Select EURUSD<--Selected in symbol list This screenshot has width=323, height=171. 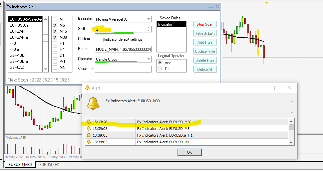pos(26,19)
